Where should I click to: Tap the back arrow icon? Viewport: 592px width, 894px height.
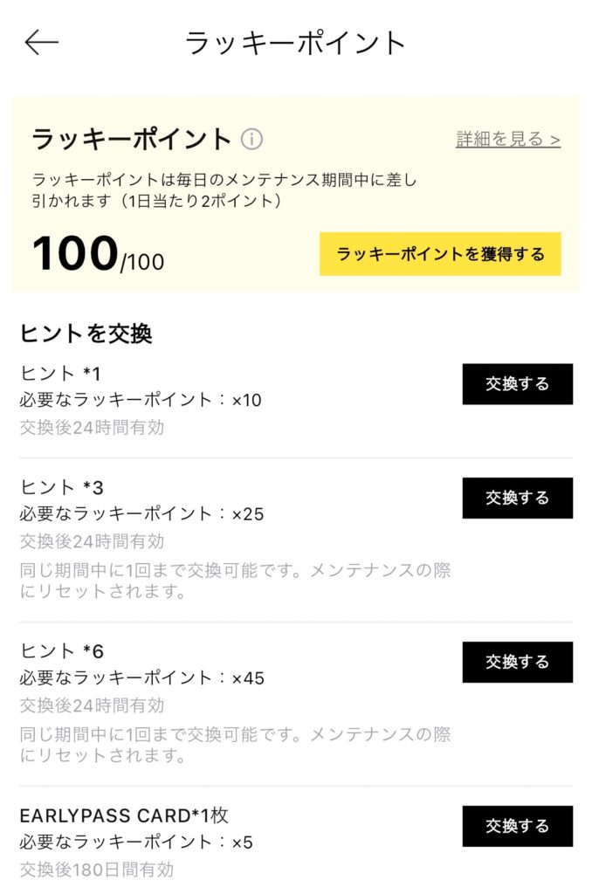[41, 43]
